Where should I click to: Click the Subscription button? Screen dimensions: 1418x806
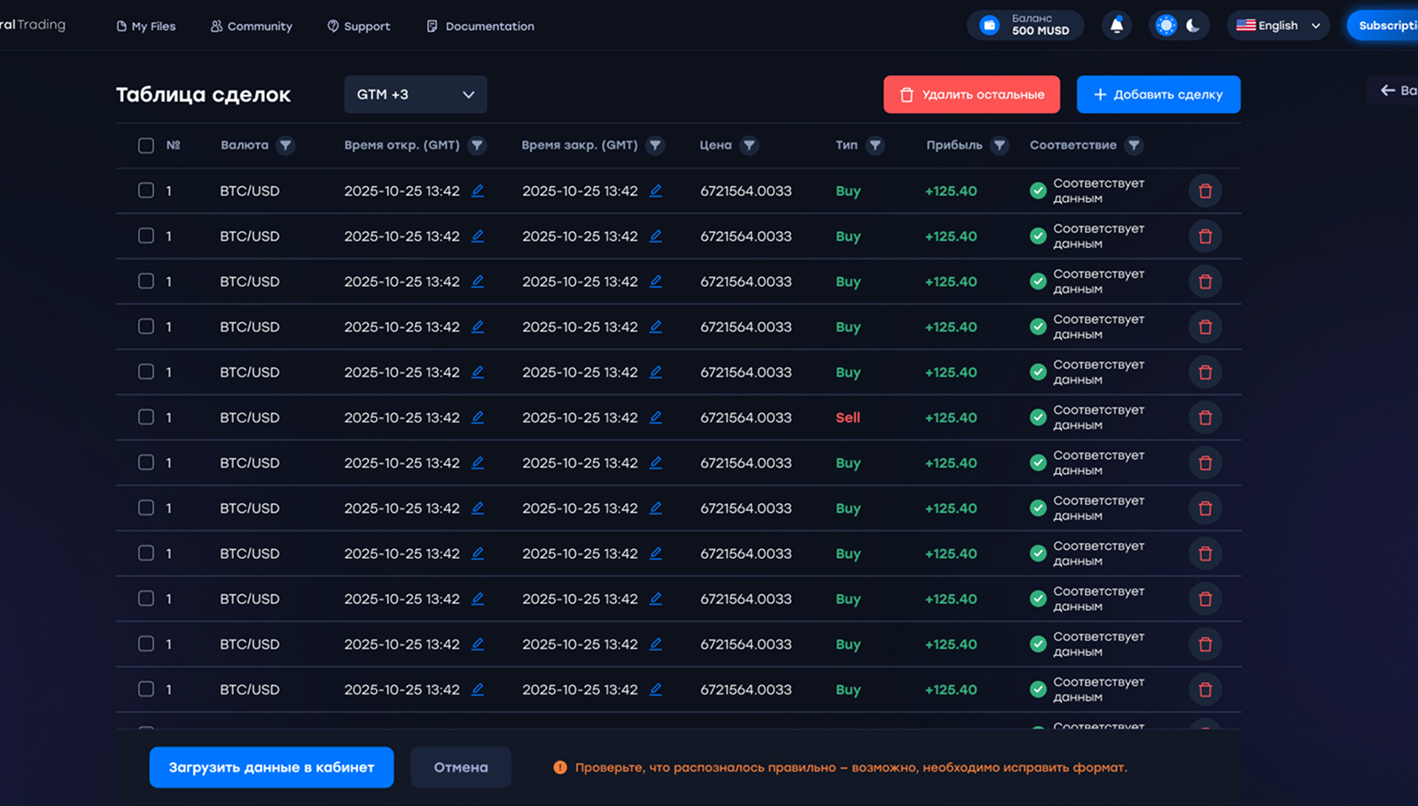(x=1383, y=25)
